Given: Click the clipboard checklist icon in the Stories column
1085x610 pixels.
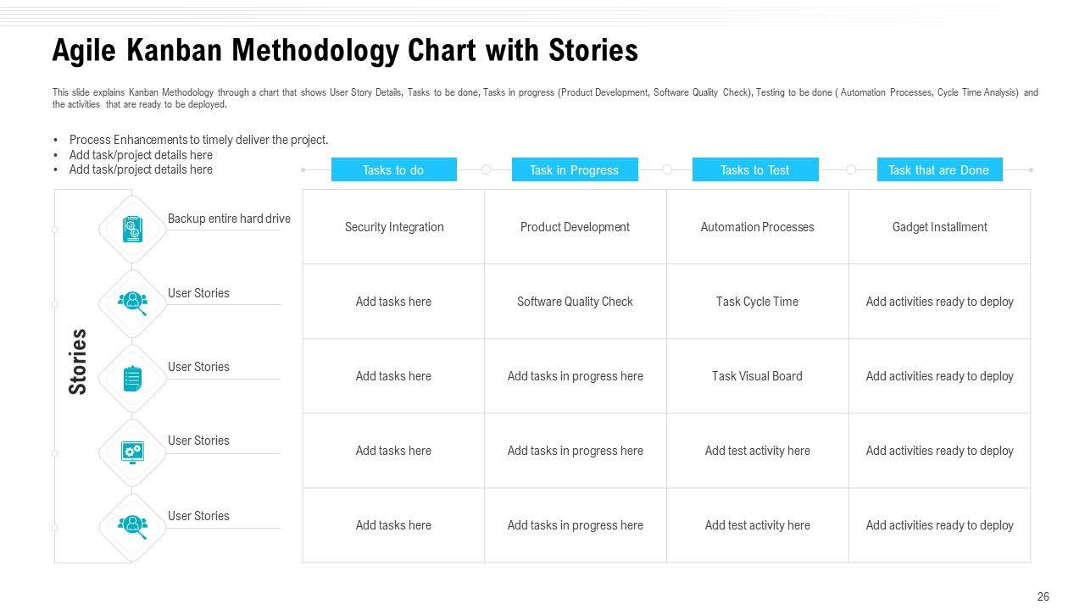Looking at the screenshot, I should (x=132, y=378).
